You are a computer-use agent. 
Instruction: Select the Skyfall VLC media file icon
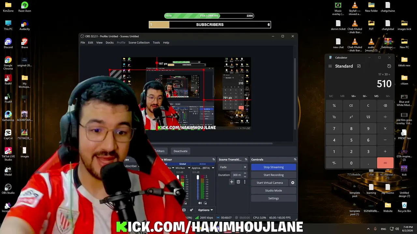coord(355,8)
